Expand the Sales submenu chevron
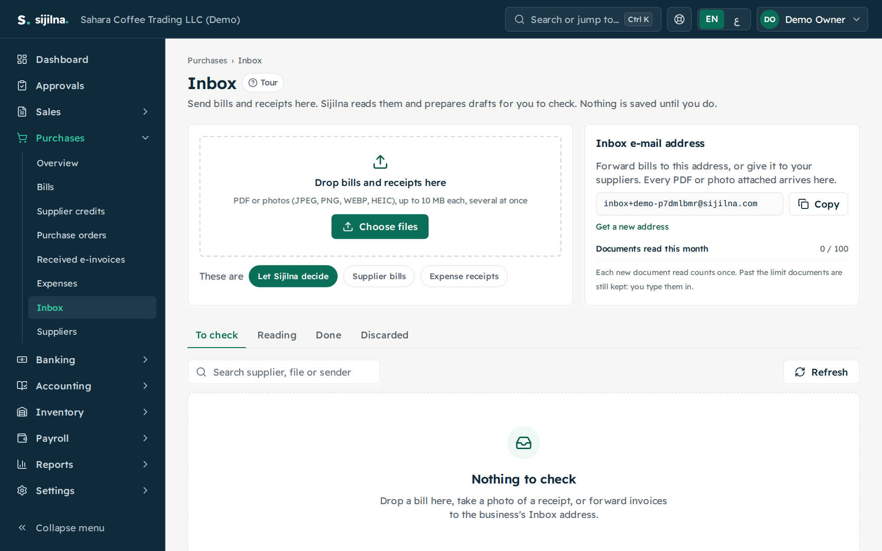Image resolution: width=882 pixels, height=551 pixels. coord(145,112)
